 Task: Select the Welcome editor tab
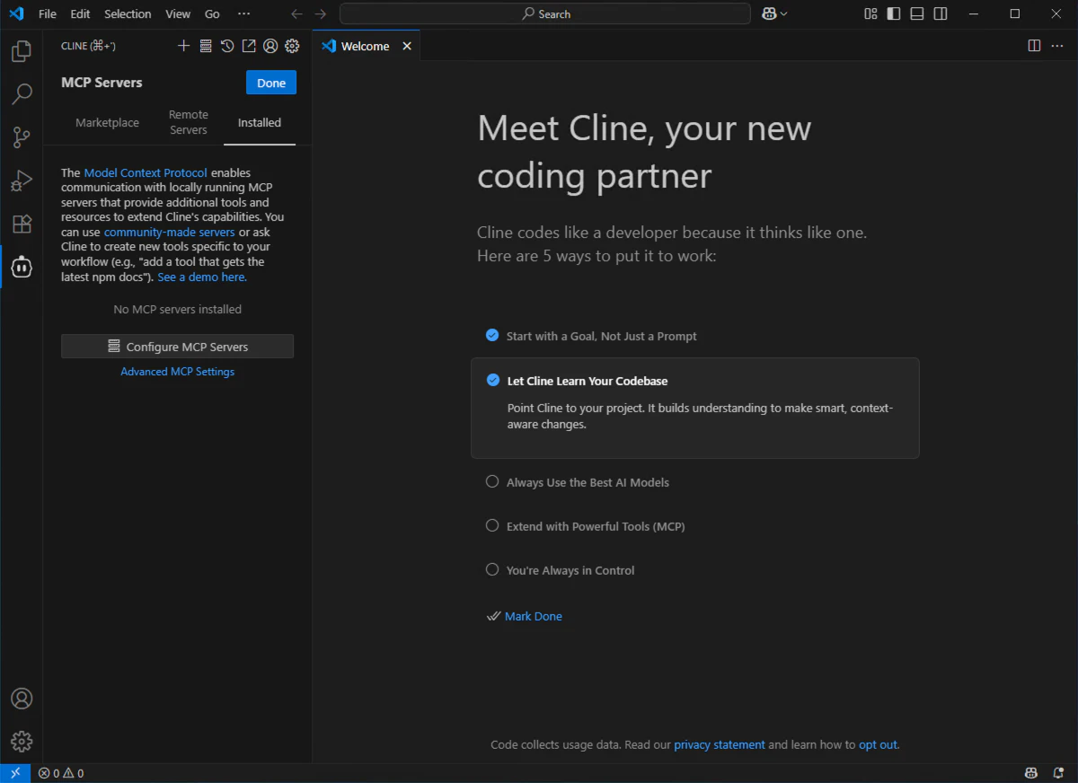tap(366, 46)
